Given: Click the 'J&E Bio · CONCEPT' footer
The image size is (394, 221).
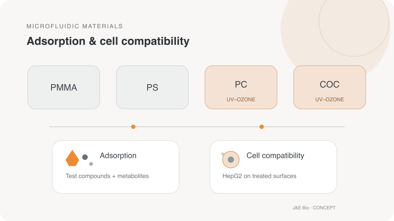Looking at the screenshot, I should [x=314, y=208].
